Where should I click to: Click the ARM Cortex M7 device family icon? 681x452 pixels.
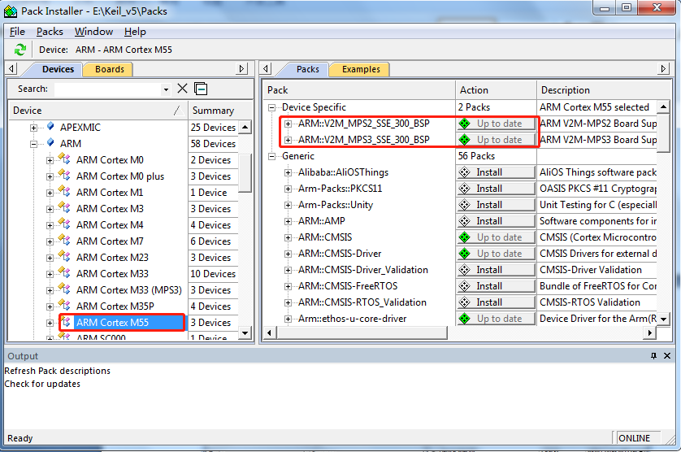click(64, 241)
